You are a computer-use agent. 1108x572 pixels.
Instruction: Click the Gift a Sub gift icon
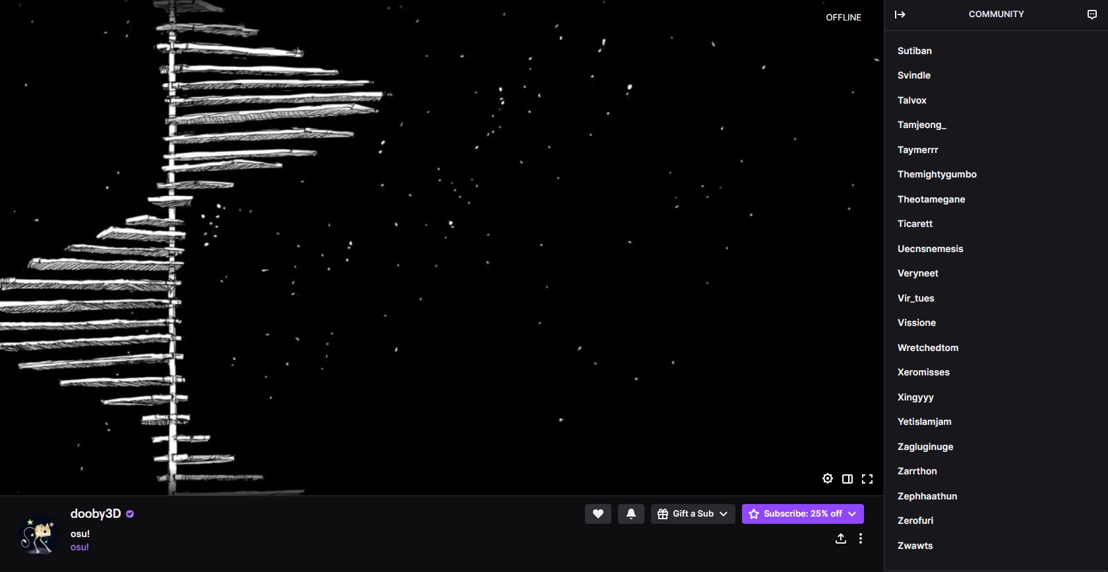click(x=663, y=514)
